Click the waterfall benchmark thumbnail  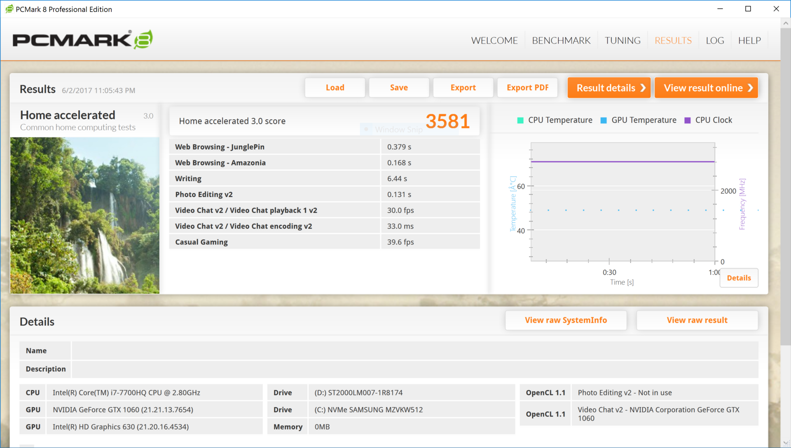[x=84, y=215]
